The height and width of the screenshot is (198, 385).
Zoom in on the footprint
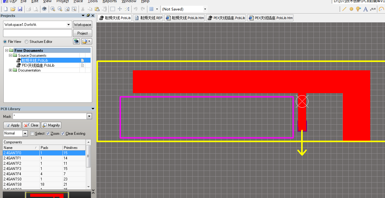pos(53,9)
